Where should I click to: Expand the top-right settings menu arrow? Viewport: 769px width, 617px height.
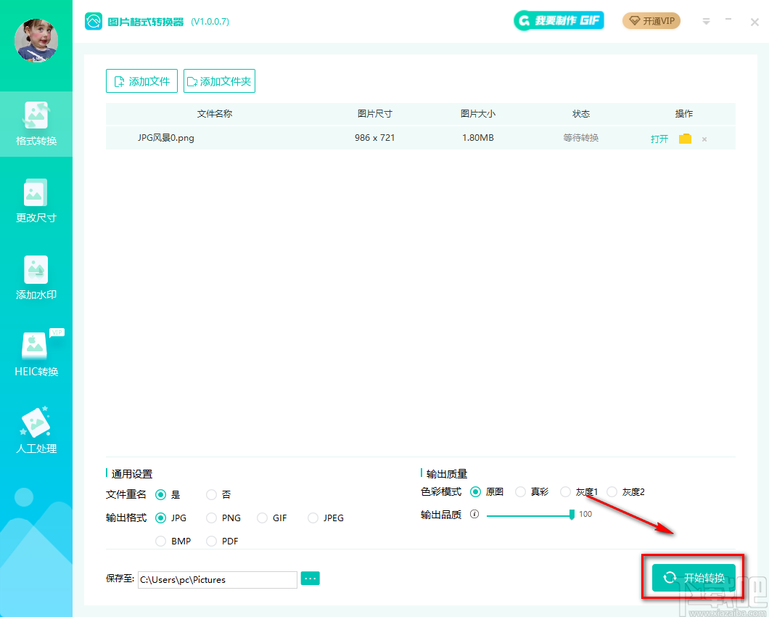pos(706,21)
